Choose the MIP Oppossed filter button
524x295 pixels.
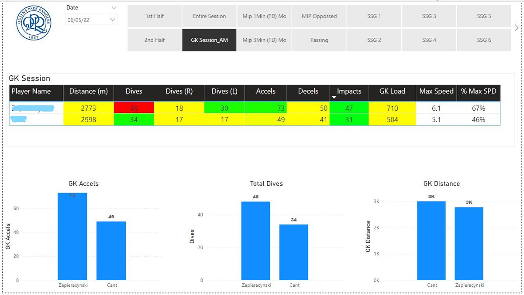[x=319, y=16]
